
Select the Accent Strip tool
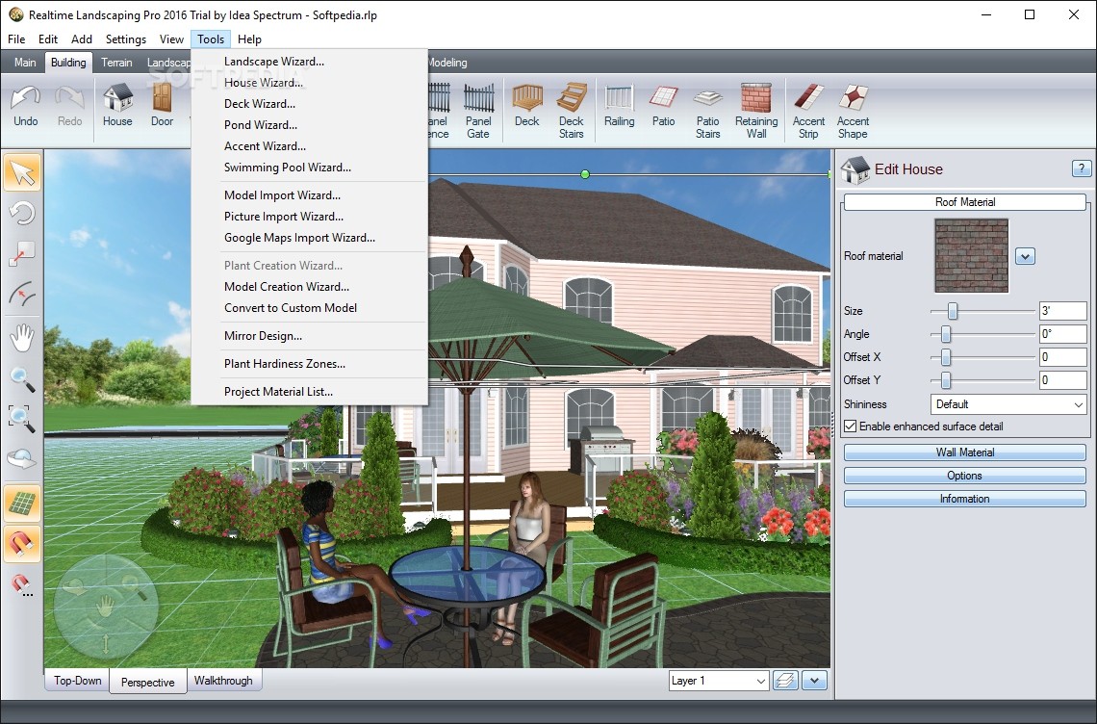point(808,112)
